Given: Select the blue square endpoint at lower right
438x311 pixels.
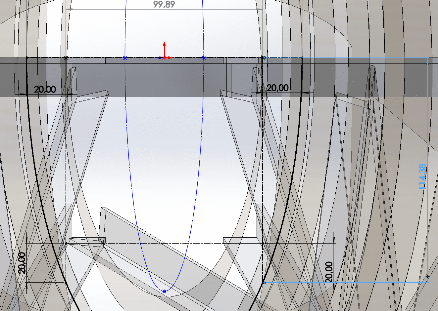Looking at the screenshot, I should 264,283.
